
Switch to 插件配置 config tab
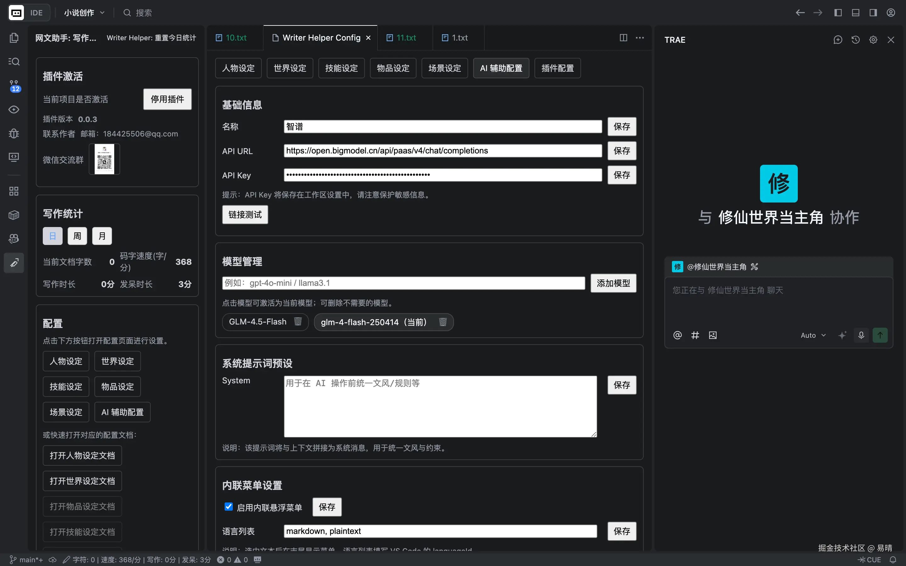point(557,68)
